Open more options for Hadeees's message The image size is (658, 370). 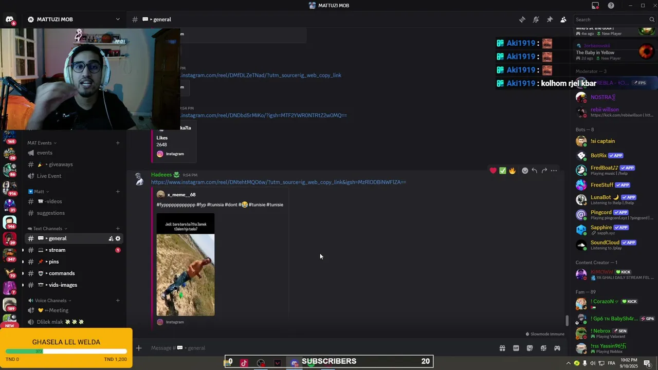pyautogui.click(x=554, y=171)
